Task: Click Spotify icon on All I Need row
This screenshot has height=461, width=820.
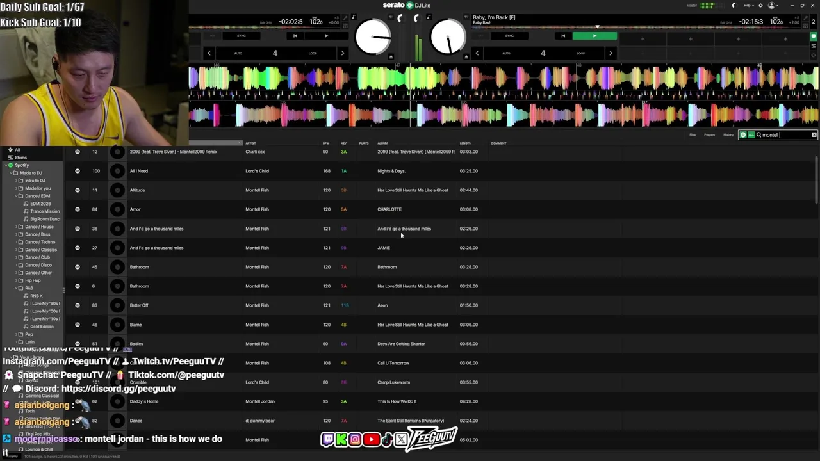Action: (x=78, y=171)
